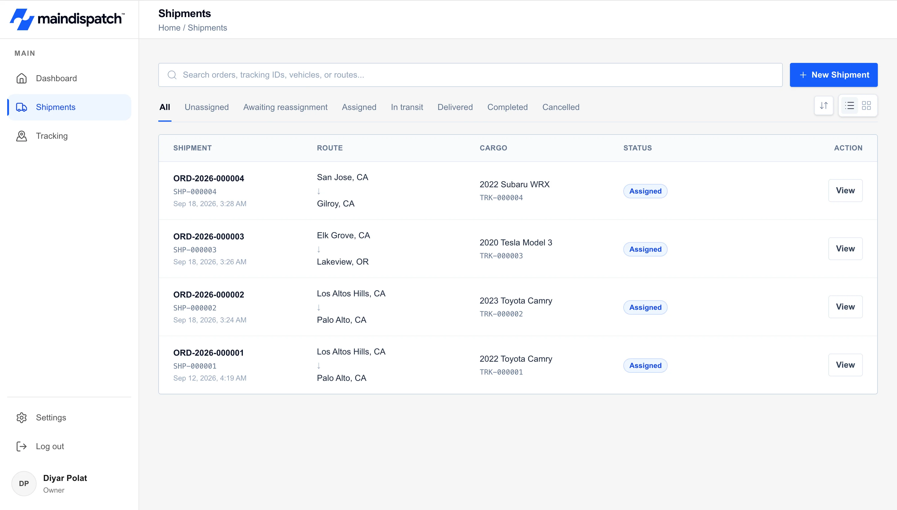Select the Completed tab
Viewport: 897px width, 510px height.
click(507, 107)
